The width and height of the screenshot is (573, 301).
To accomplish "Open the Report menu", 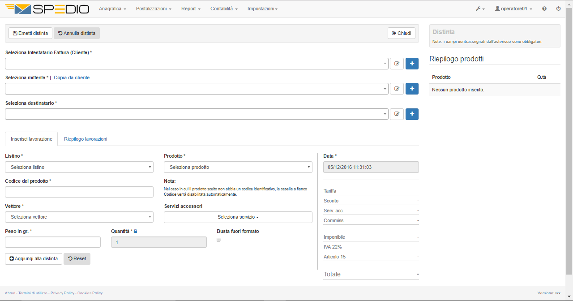I will coord(191,9).
